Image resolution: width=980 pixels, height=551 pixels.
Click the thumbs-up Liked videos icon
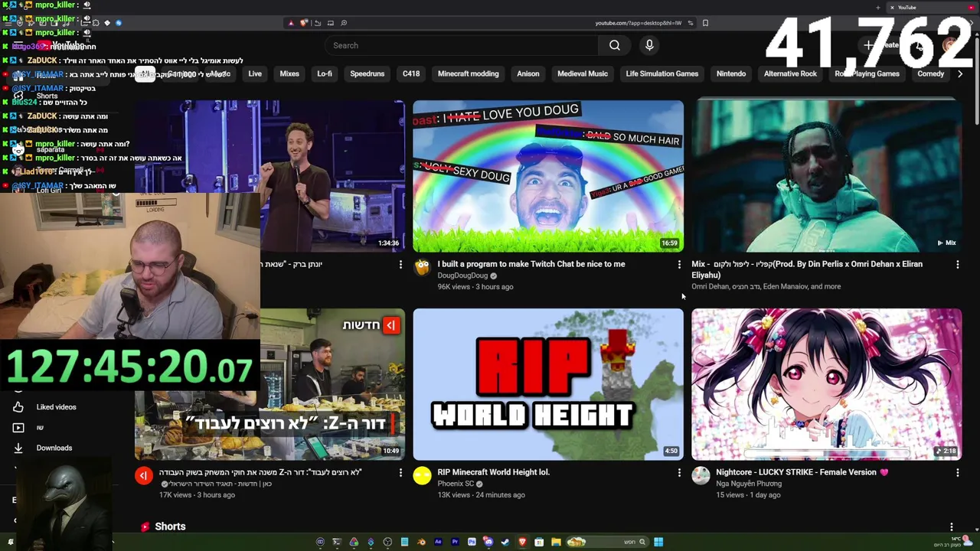18,407
